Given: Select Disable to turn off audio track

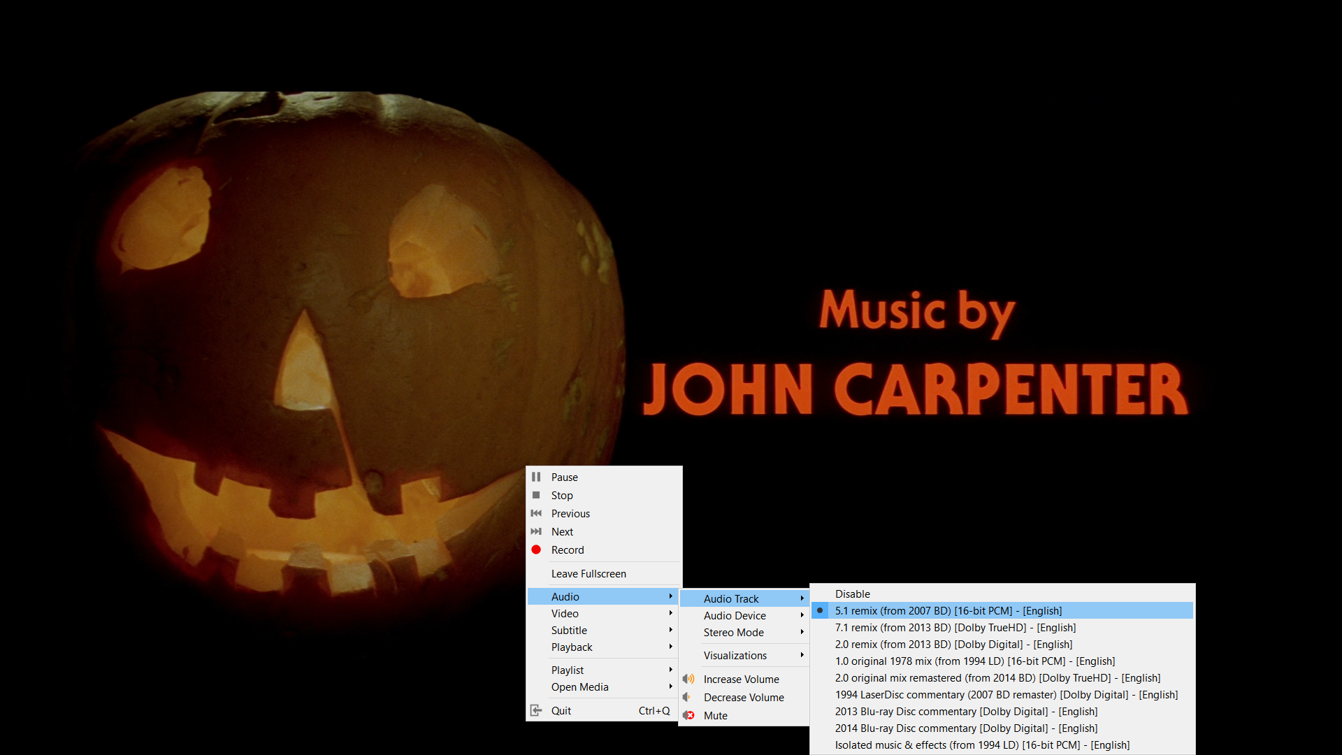Looking at the screenshot, I should (1002, 594).
